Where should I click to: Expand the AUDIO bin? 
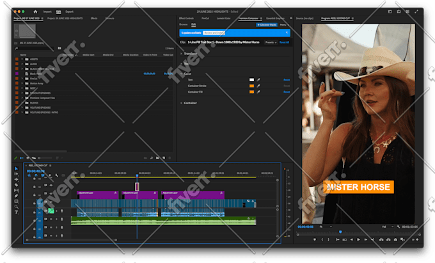pos(22,64)
